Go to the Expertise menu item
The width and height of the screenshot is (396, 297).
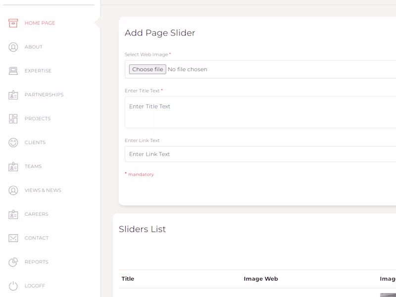38,71
